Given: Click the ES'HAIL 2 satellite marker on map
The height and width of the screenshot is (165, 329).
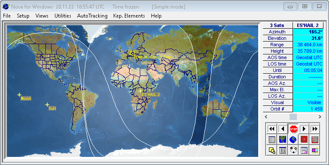Looking at the screenshot, I should tap(140, 91).
